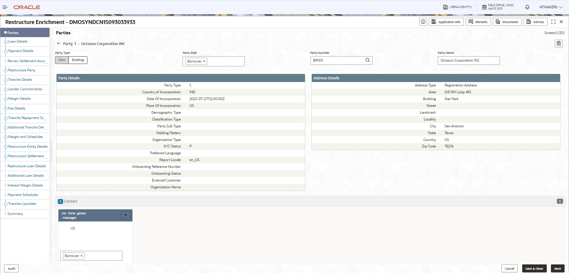Viewport: 569px width, 273px height.
Task: Click the Address Details section header
Action: (x=436, y=78)
